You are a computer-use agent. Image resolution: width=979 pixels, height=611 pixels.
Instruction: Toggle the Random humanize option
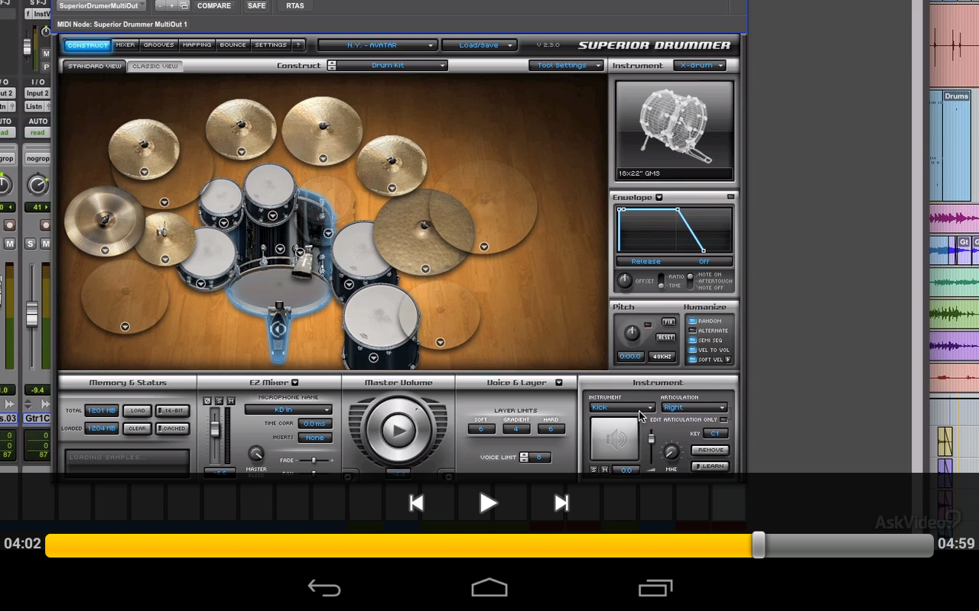click(x=692, y=321)
